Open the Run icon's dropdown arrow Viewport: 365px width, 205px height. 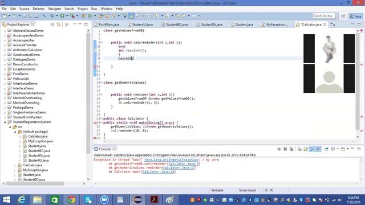(67, 16)
